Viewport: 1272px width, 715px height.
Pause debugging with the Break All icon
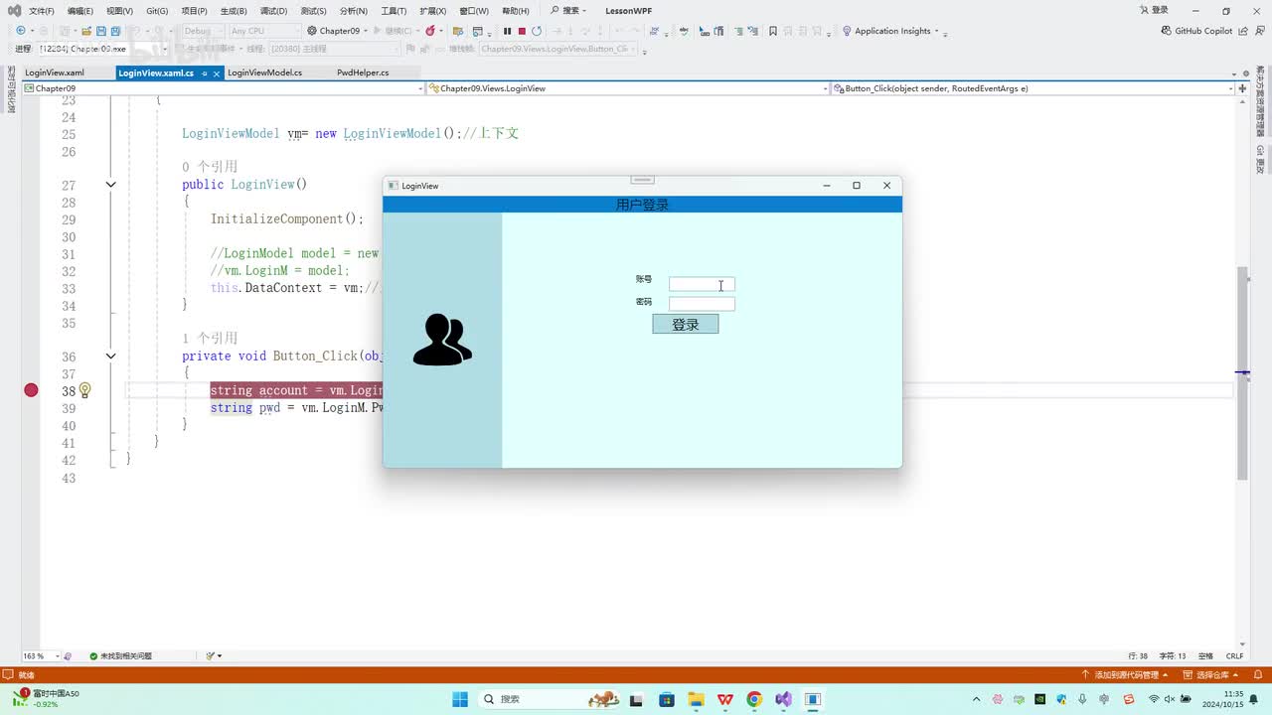(x=507, y=31)
